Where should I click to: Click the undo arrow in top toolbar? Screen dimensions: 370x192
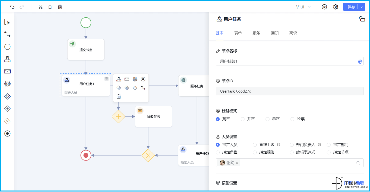(x=12, y=7)
